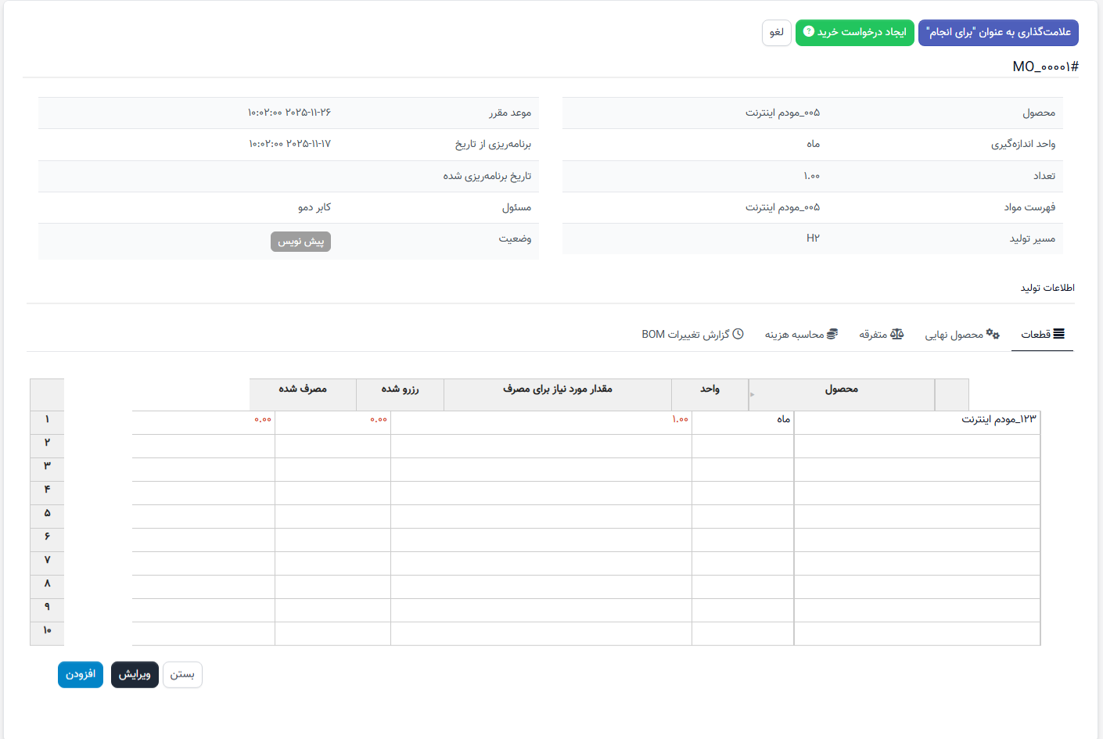Viewport: 1103px width, 739px height.
Task: Click the پیش نویس status badge
Action: [301, 242]
